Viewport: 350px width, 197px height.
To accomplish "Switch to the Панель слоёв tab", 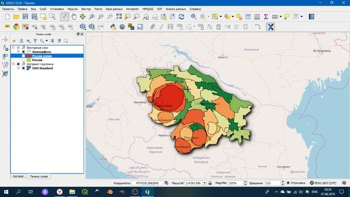I will coord(39,176).
